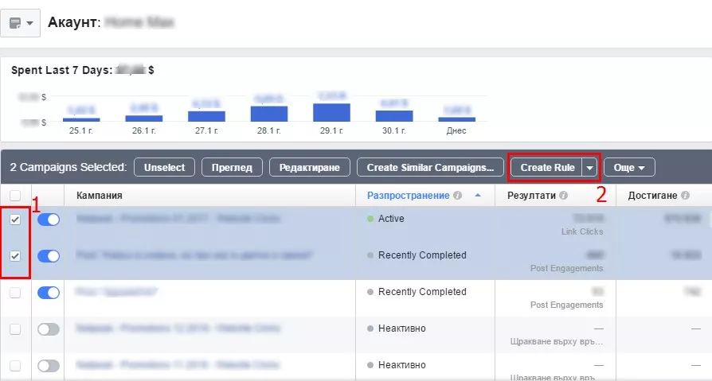Turn off the unselected Recently Completed campaign switch
Viewport: 712px width, 381px height.
[49, 293]
